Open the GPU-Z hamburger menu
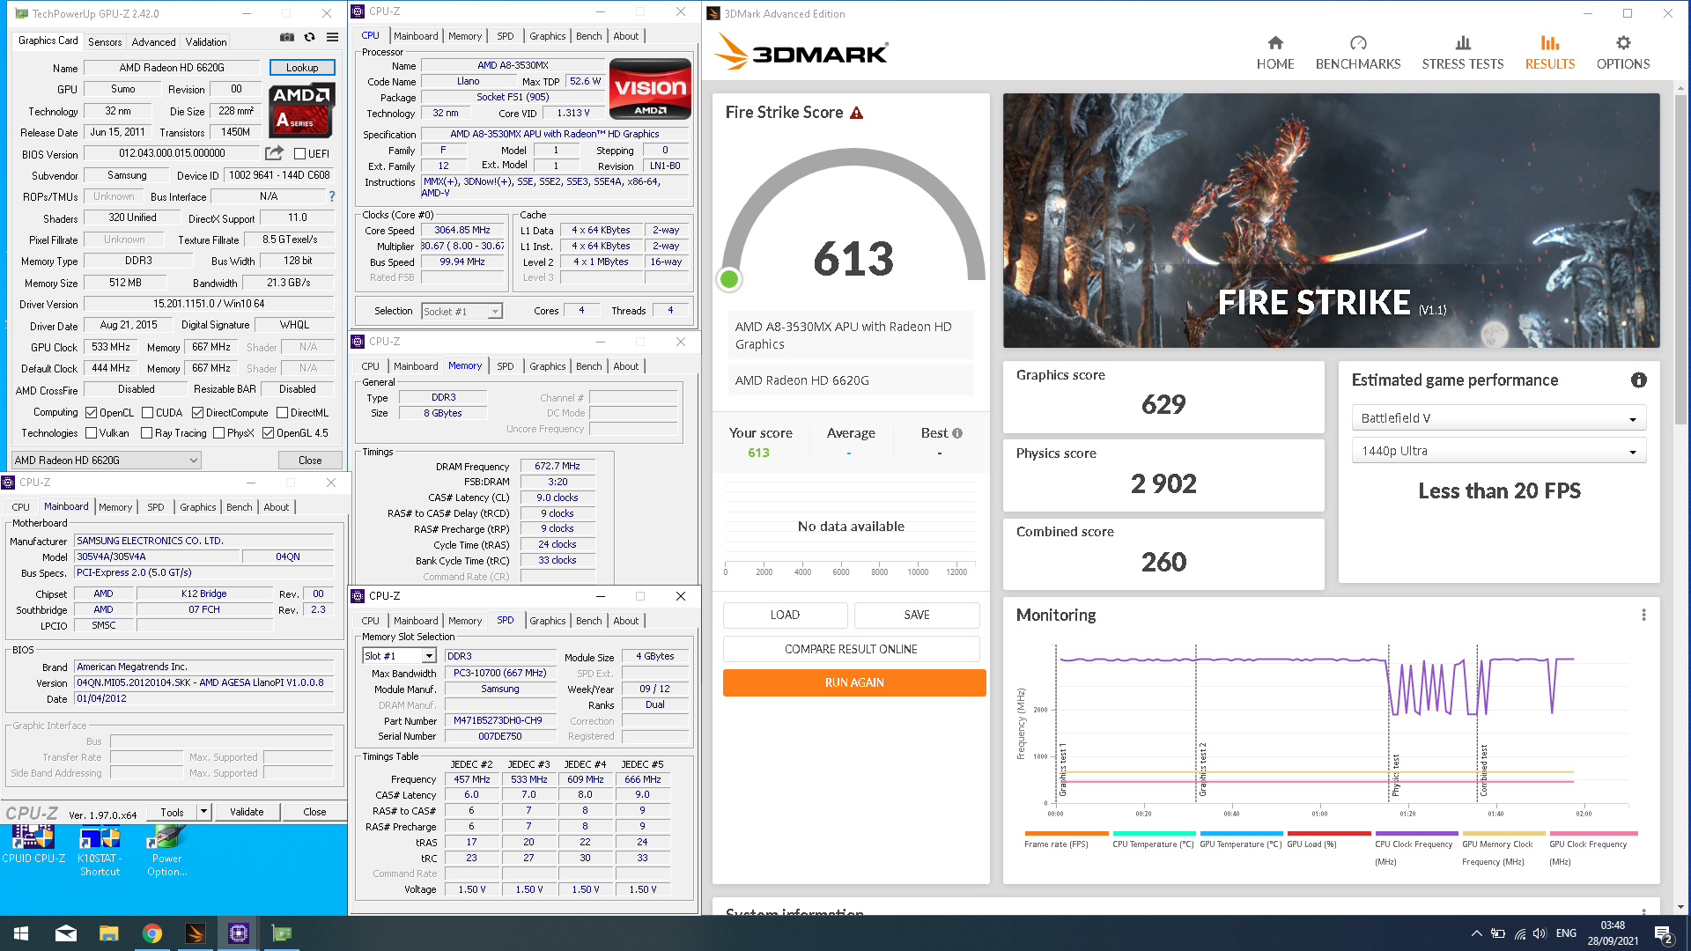The image size is (1691, 951). pos(332,38)
